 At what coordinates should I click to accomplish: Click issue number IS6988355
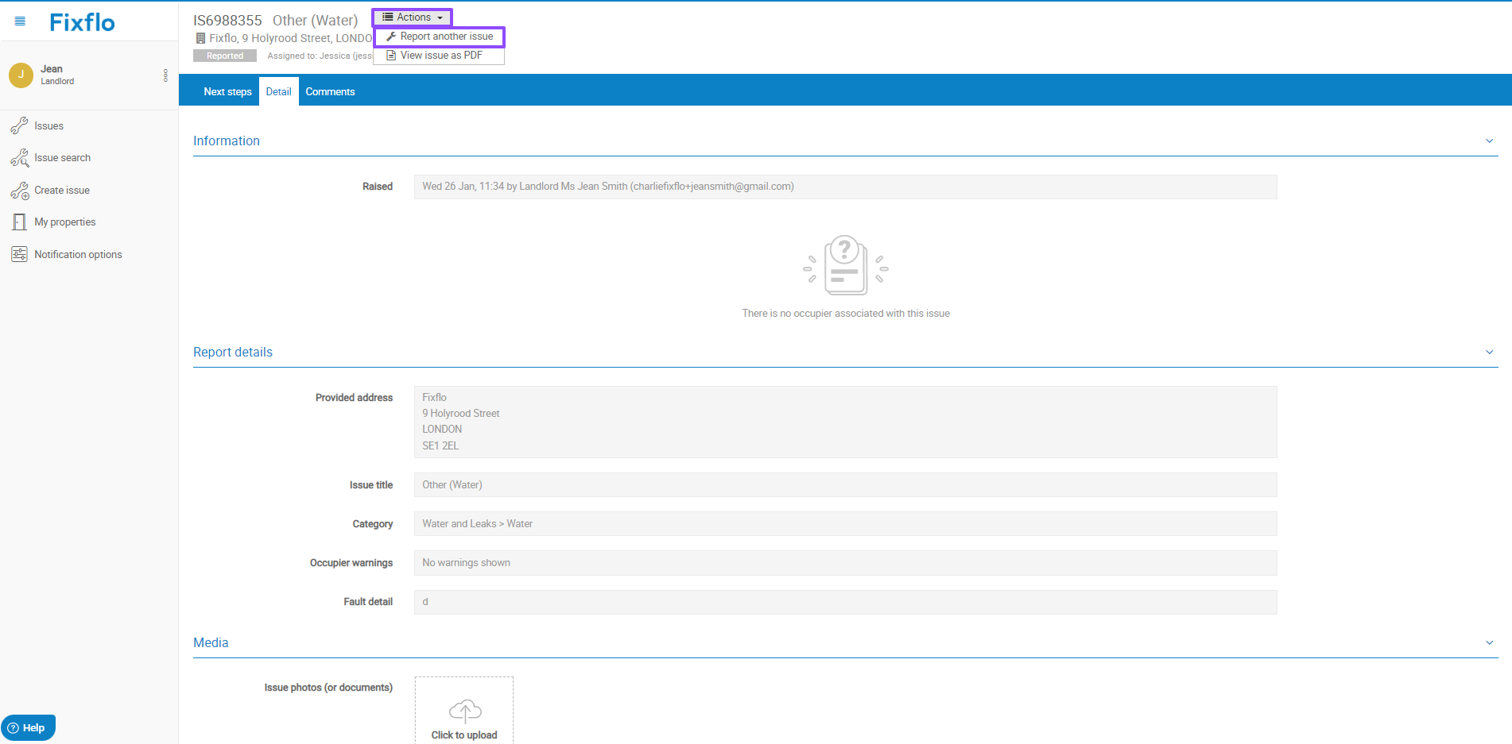tap(227, 21)
